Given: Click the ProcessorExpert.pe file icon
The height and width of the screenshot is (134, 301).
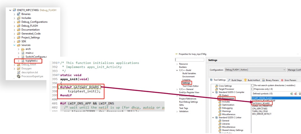Looking at the screenshot, I should tap(19, 76).
